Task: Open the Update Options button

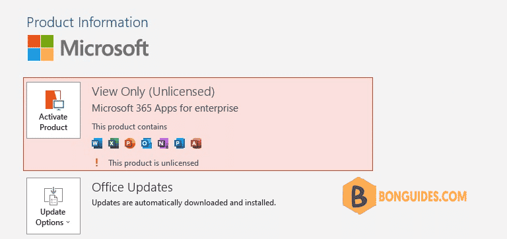Action: [x=53, y=206]
